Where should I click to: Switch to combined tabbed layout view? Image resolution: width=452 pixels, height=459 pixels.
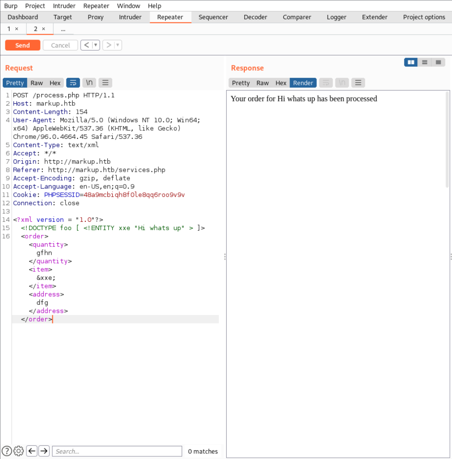pyautogui.click(x=438, y=62)
